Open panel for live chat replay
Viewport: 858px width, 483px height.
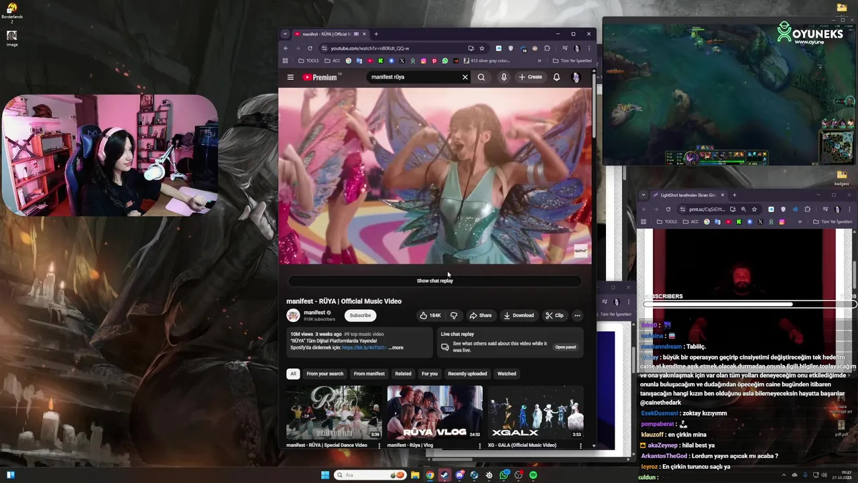pyautogui.click(x=565, y=347)
